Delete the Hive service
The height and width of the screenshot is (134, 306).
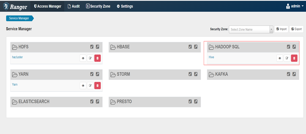point(294,58)
